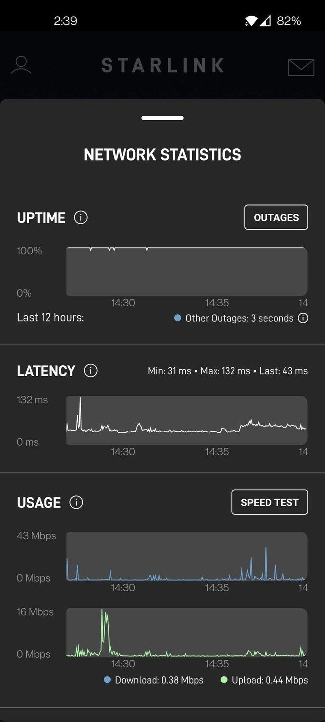Tap the Uptime info icon
325x722 pixels.
80,217
